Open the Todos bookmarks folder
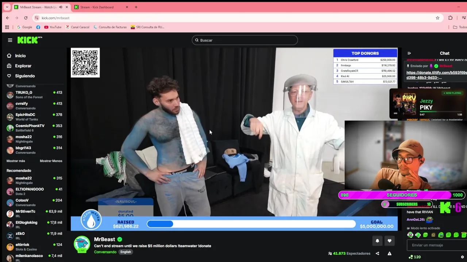Image resolution: width=467 pixels, height=262 pixels. click(460, 27)
